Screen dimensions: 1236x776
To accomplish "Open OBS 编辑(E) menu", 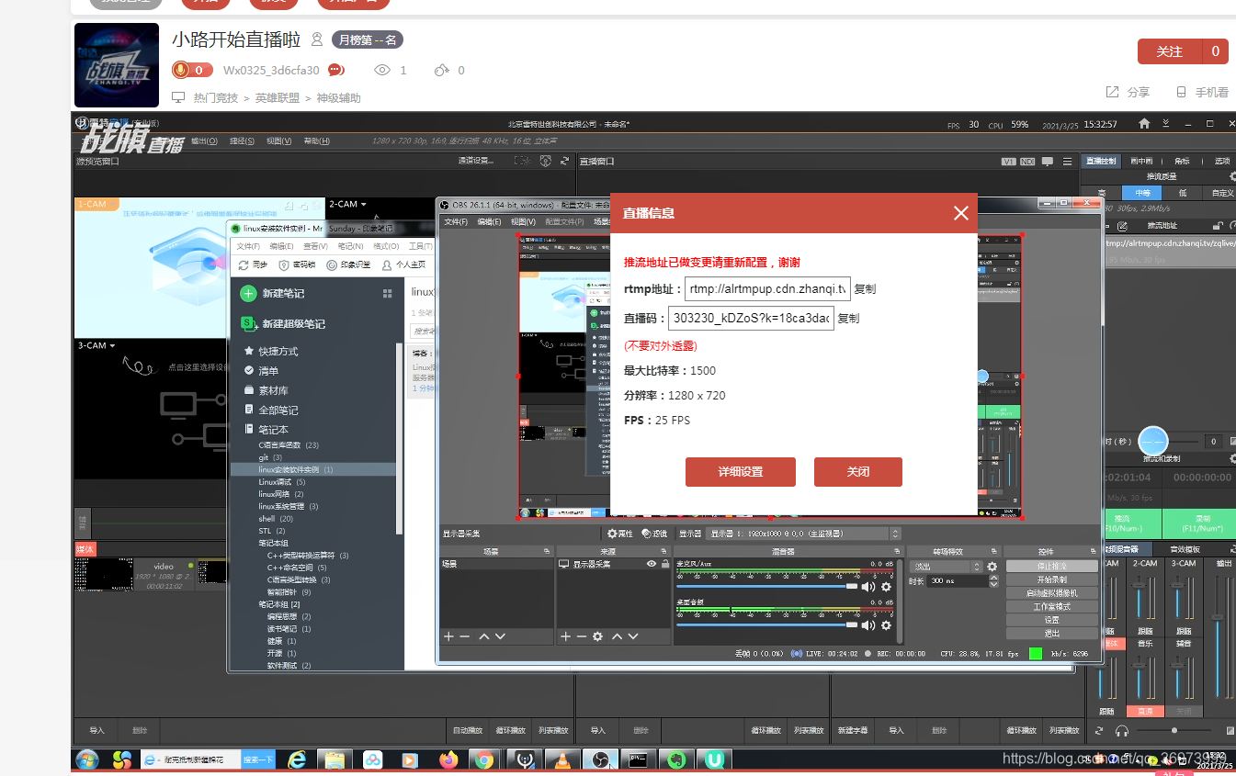I will pyautogui.click(x=489, y=221).
